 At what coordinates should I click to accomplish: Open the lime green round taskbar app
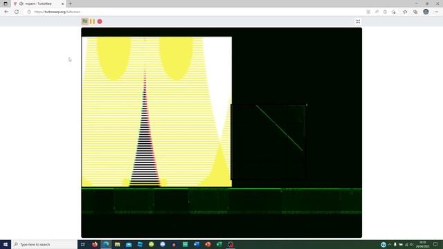click(x=151, y=244)
